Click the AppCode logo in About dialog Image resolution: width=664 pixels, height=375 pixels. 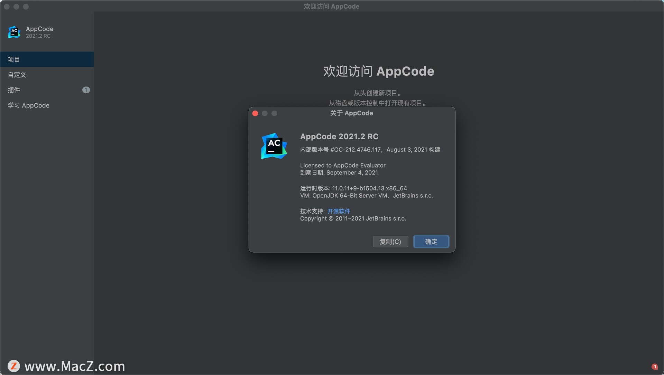(x=274, y=146)
